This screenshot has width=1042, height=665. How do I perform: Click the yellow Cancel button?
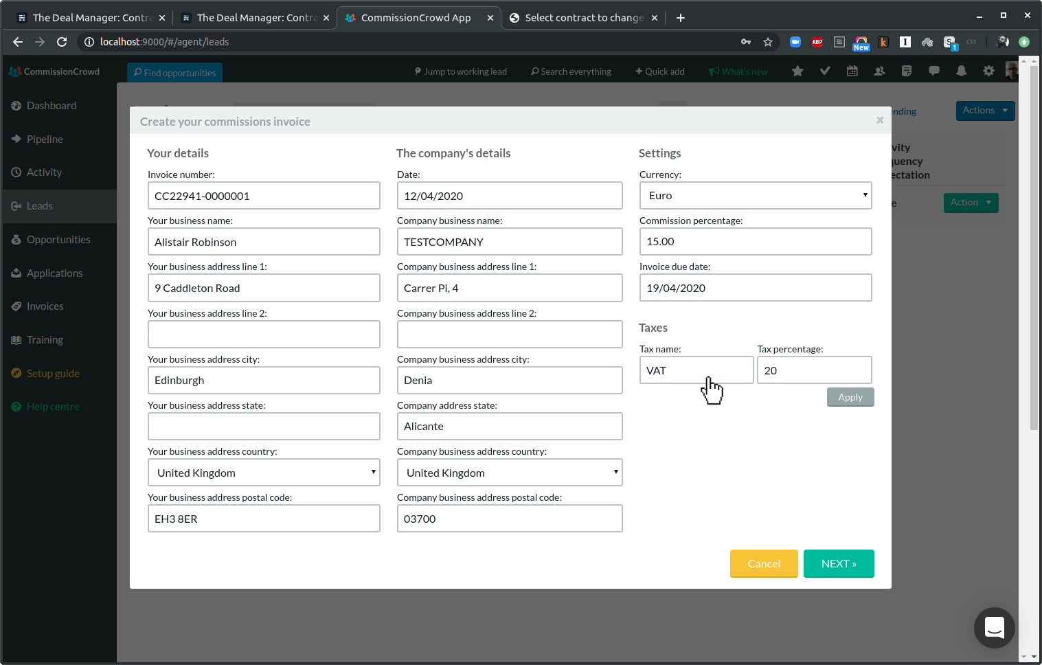(763, 563)
